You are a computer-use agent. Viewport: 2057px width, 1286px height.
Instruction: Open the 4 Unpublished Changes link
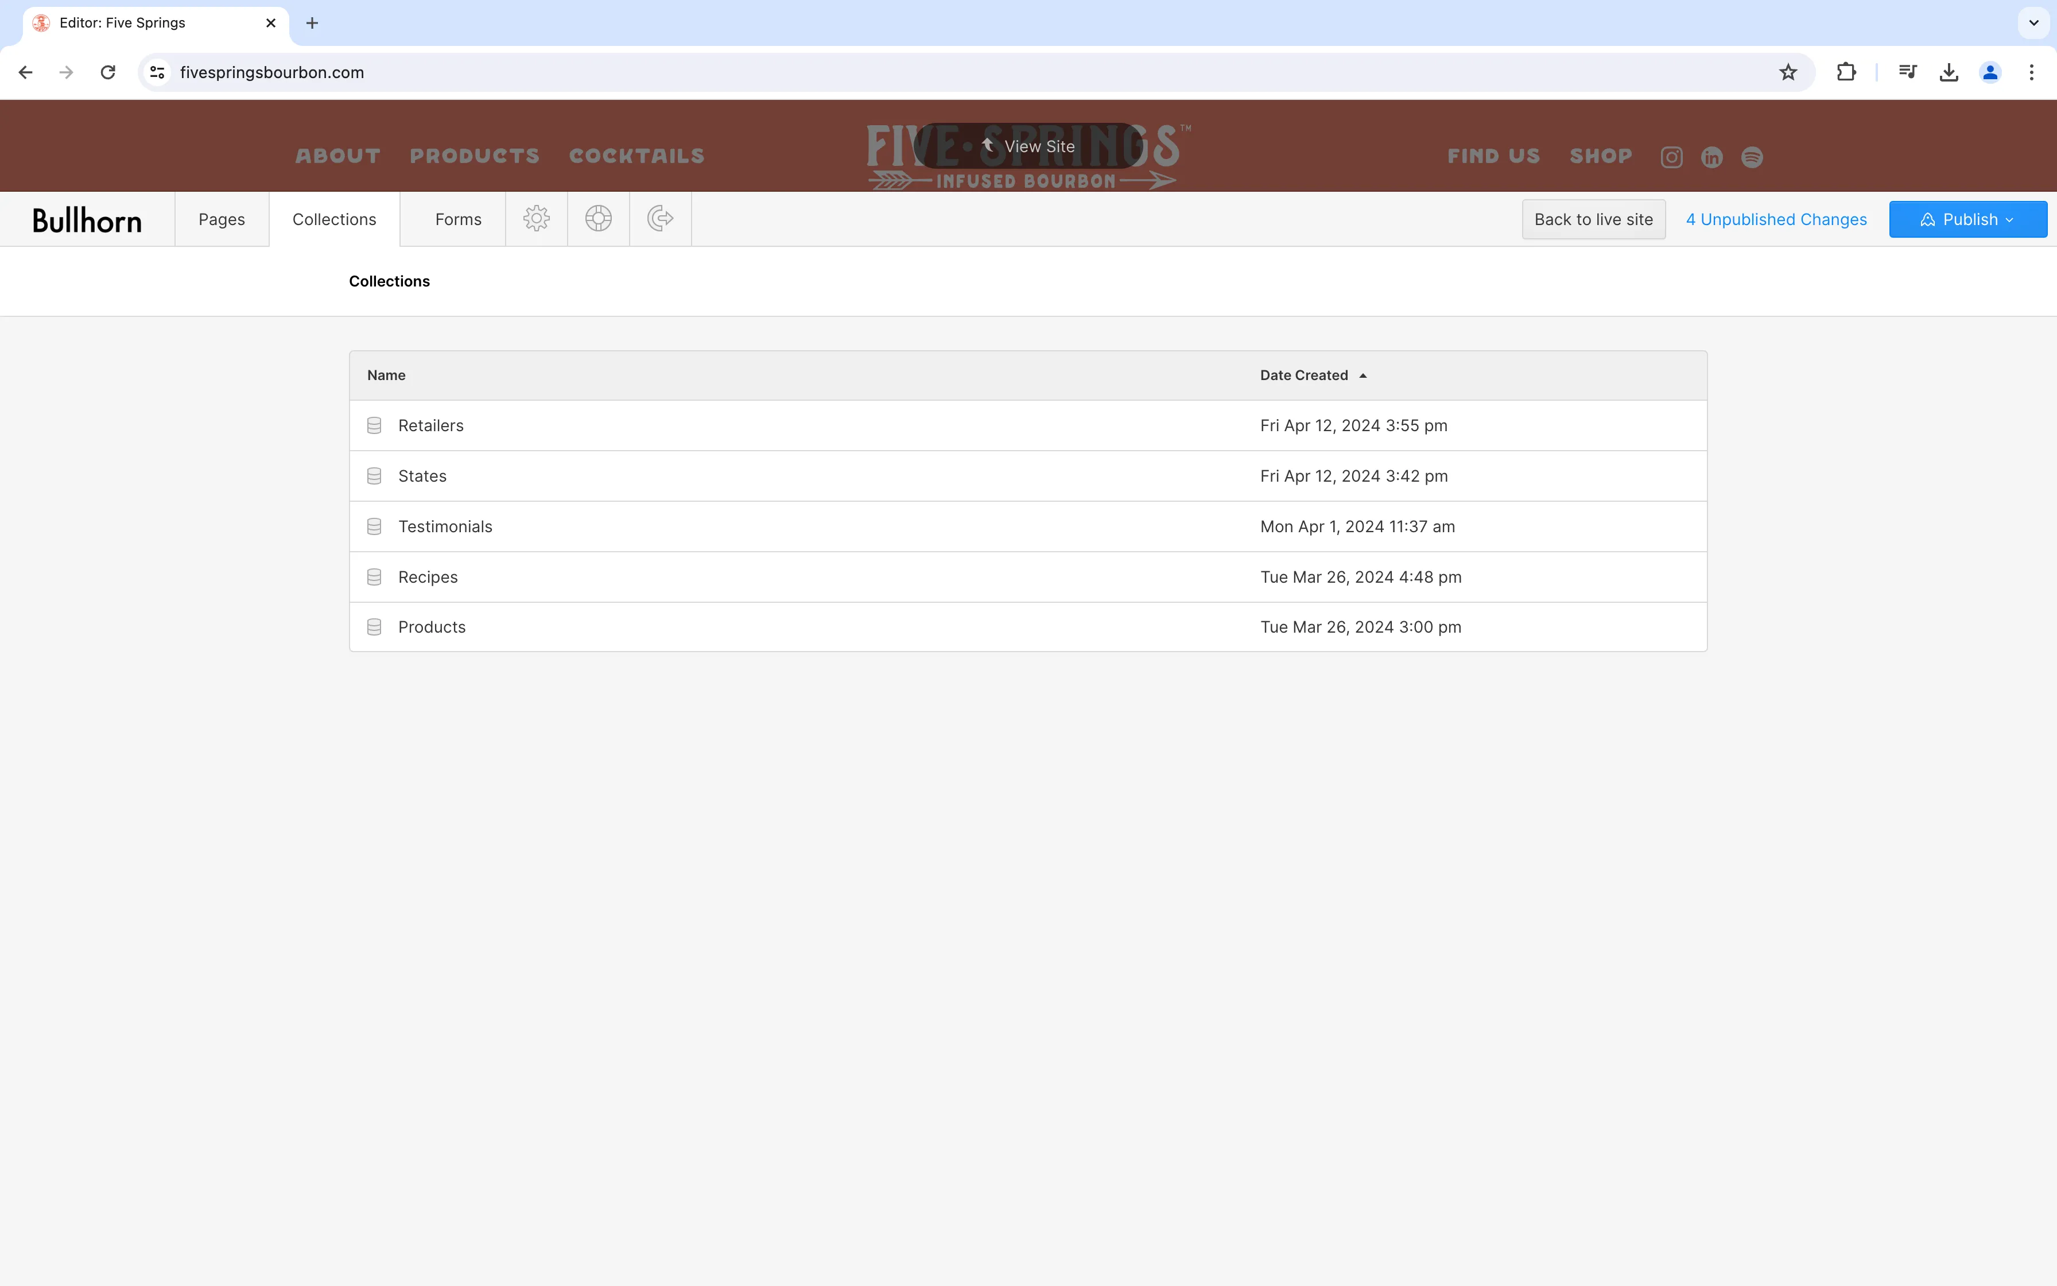coord(1776,219)
